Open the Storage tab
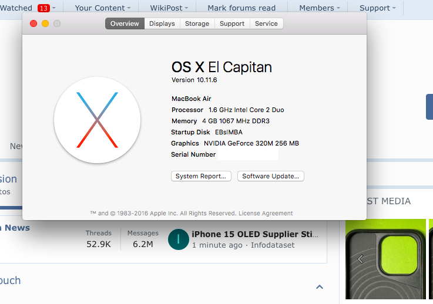 click(197, 23)
